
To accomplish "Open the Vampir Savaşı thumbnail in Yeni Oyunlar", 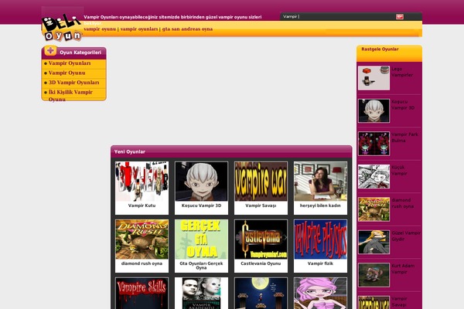I will [261, 182].
